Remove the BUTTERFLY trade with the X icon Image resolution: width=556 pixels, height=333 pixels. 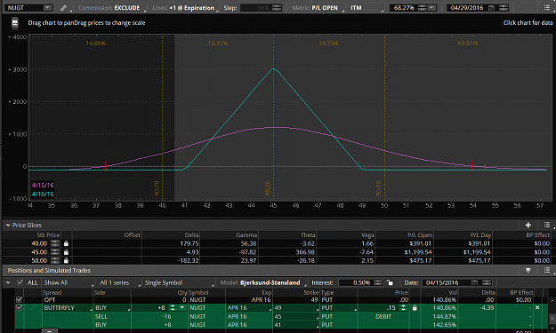click(x=537, y=308)
